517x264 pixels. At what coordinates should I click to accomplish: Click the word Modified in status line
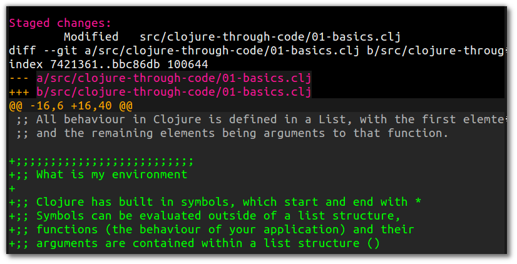pyautogui.click(x=91, y=36)
